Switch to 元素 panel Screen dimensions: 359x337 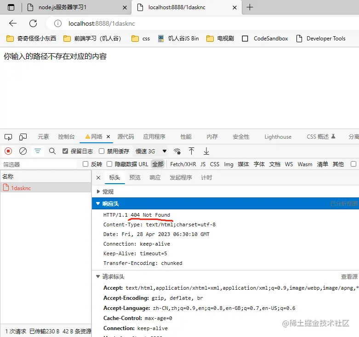pos(44,137)
